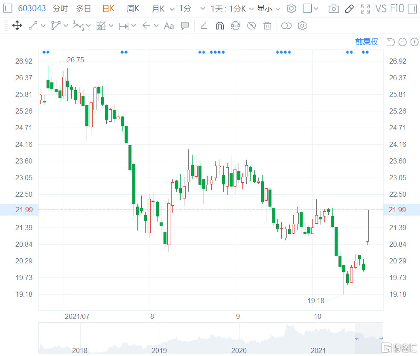
Task: Select the 1分 minute interval
Action: coord(185,9)
